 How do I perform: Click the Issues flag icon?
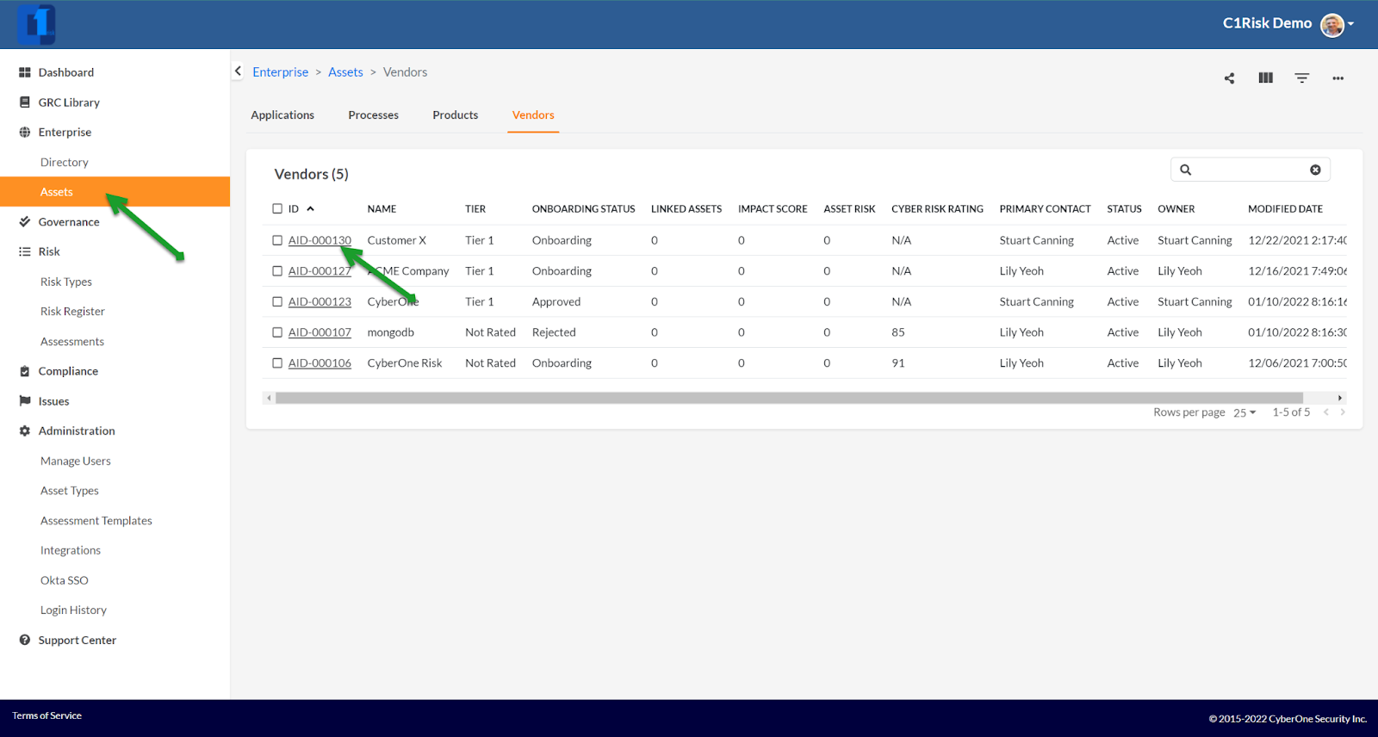tap(25, 401)
